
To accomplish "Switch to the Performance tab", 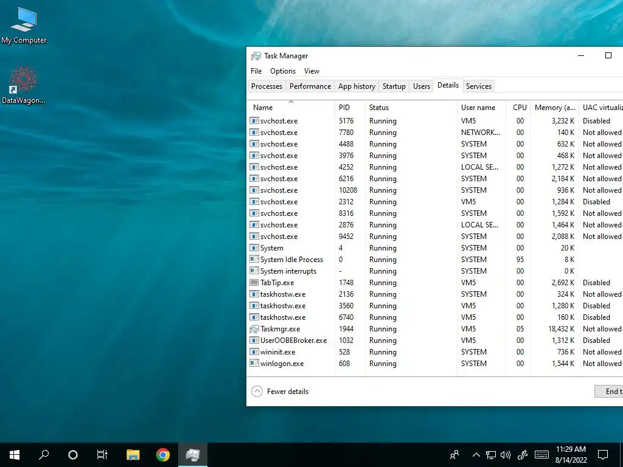I will pyautogui.click(x=310, y=86).
